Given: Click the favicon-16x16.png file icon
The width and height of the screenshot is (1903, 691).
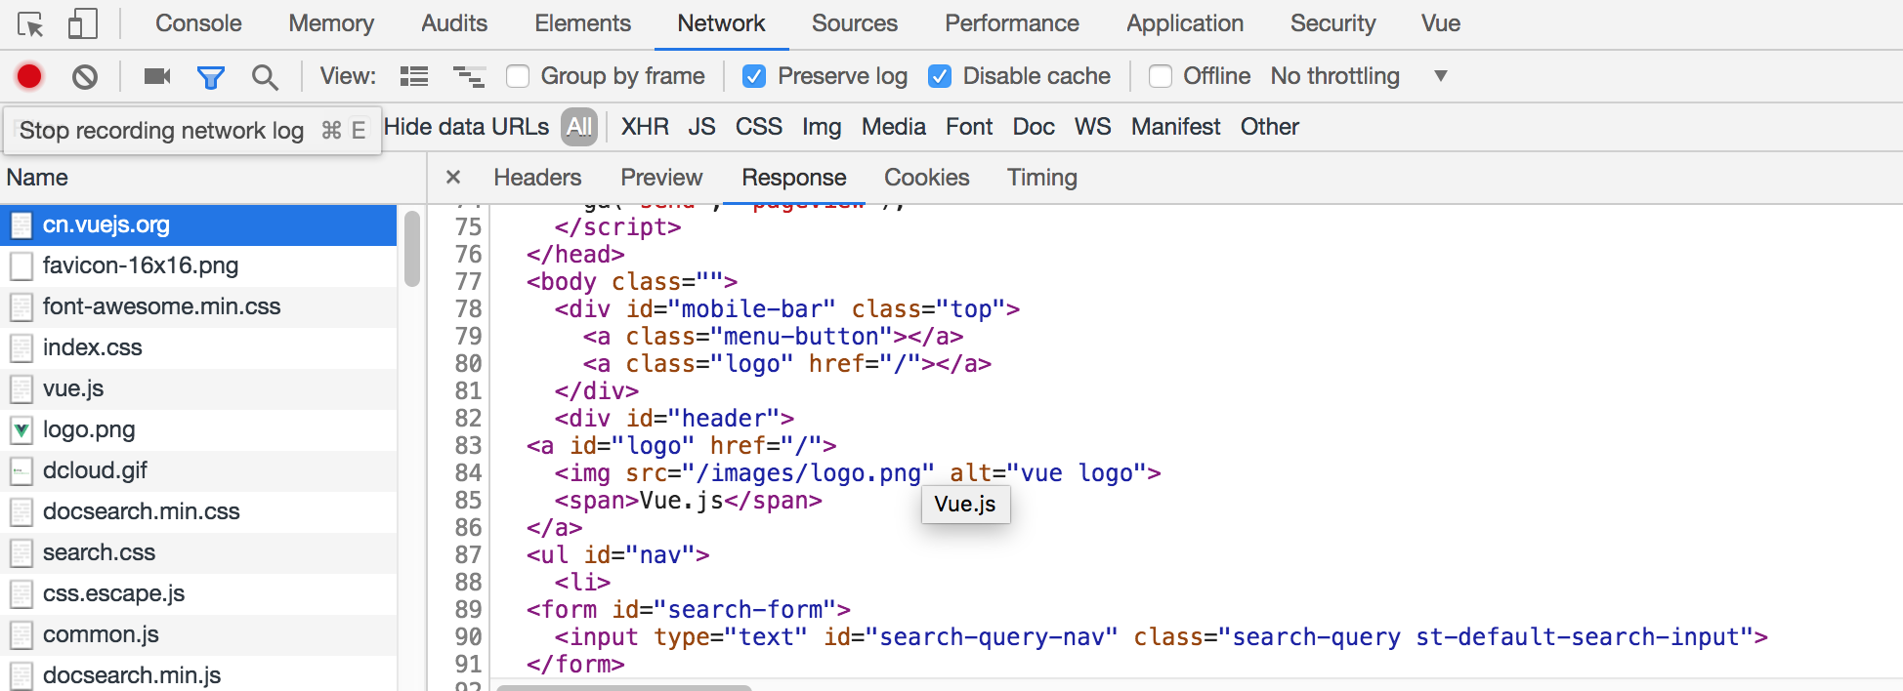Looking at the screenshot, I should pos(21,265).
